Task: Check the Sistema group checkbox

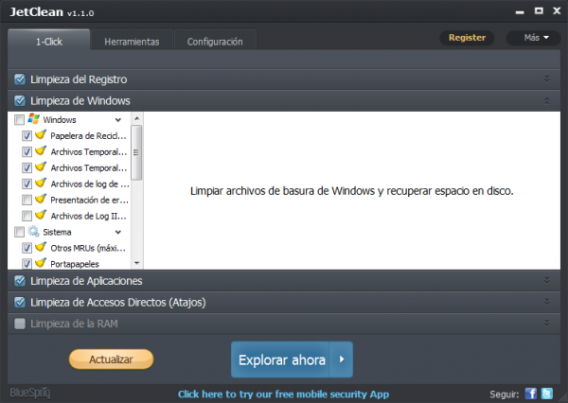Action: [19, 232]
